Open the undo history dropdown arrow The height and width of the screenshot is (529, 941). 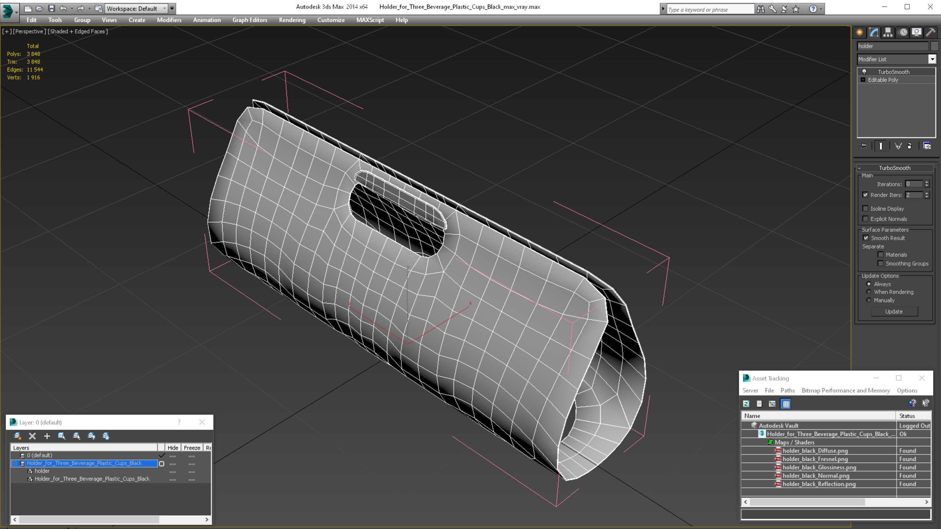tap(72, 8)
